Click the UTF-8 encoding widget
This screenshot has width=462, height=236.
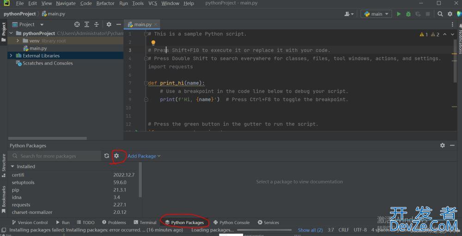[360, 230]
